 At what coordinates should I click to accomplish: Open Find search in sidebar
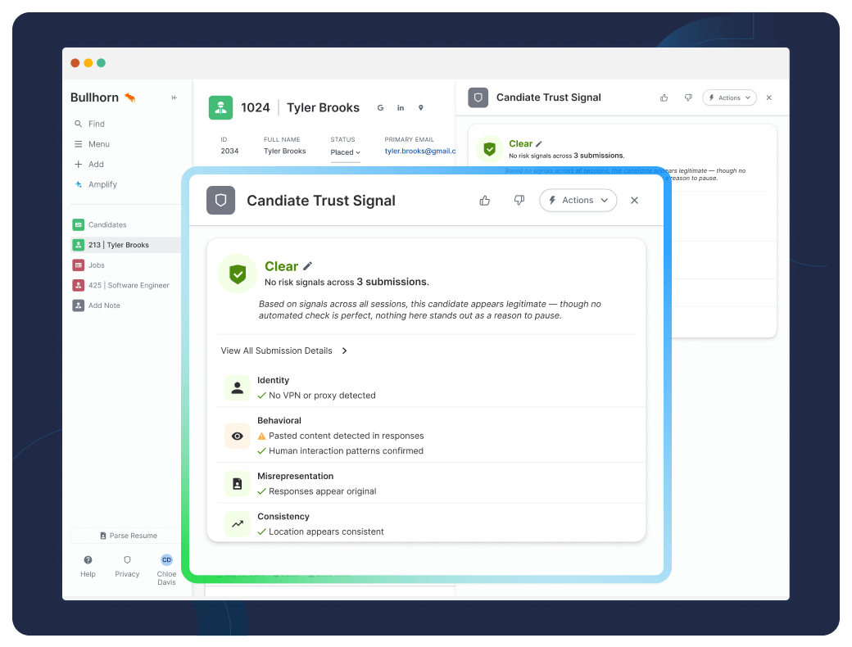click(89, 124)
